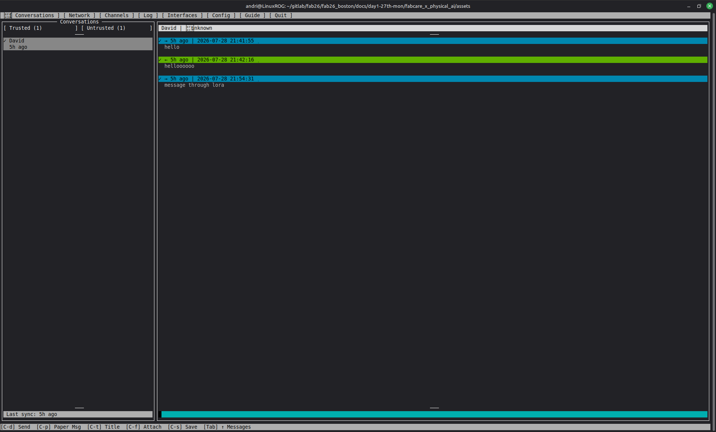This screenshot has height=432, width=716.
Task: Go to the Interfaces tab
Action: point(182,15)
